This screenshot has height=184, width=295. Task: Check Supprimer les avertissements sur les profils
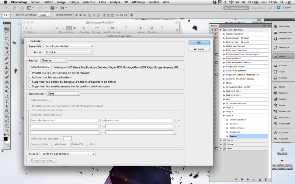point(30,86)
